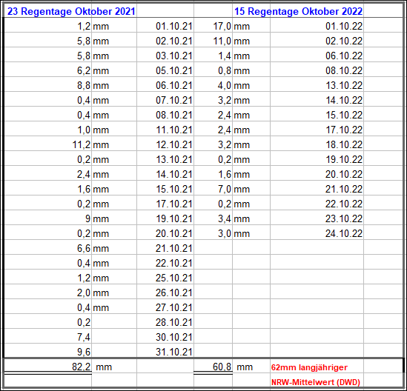Select the 9 rainfall value for 19.10.21
Image resolution: width=407 pixels, height=391 pixels.
[88, 218]
